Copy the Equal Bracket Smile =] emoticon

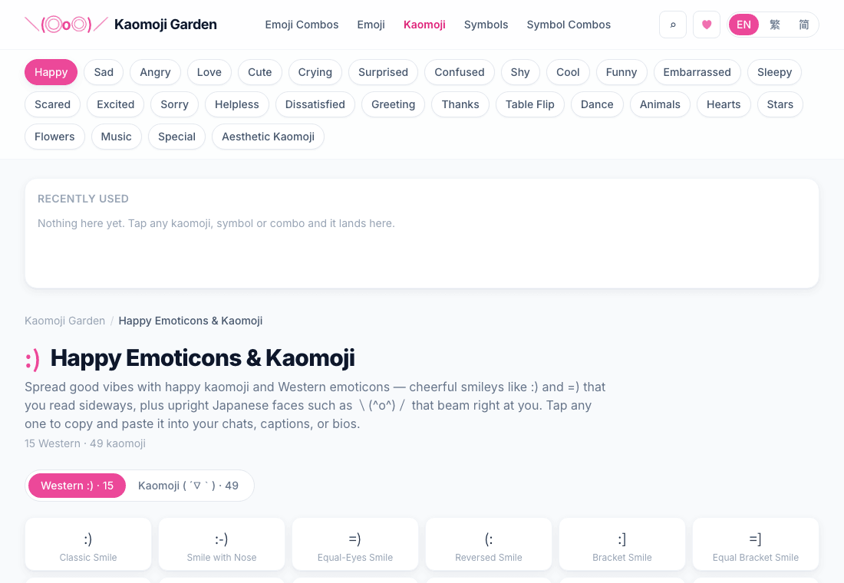click(x=756, y=544)
